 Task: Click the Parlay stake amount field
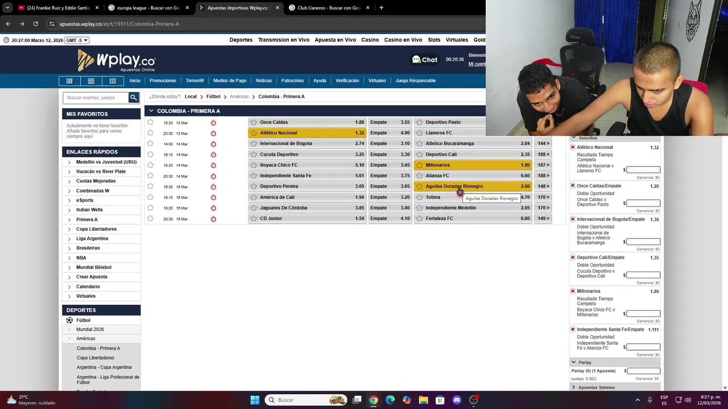(643, 371)
